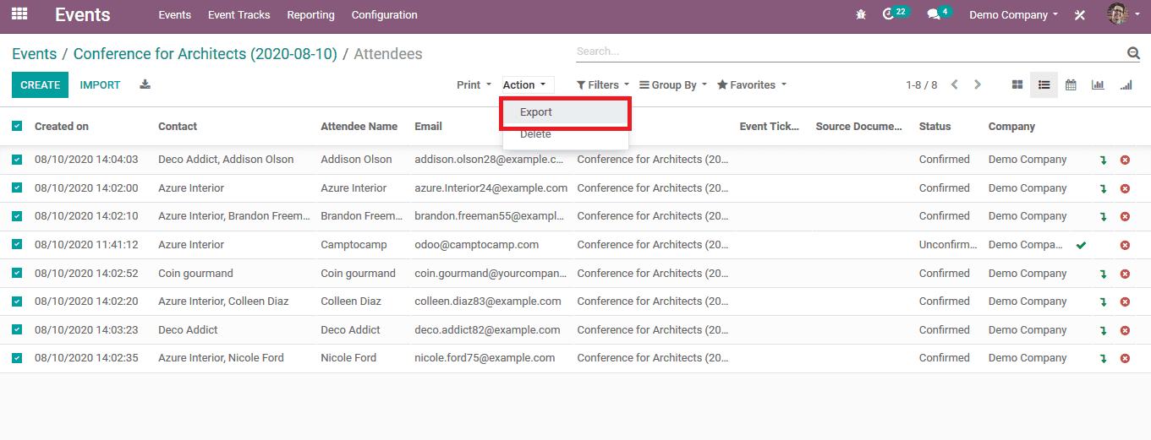Open the apps grid menu icon
The height and width of the screenshot is (440, 1151).
pos(19,14)
